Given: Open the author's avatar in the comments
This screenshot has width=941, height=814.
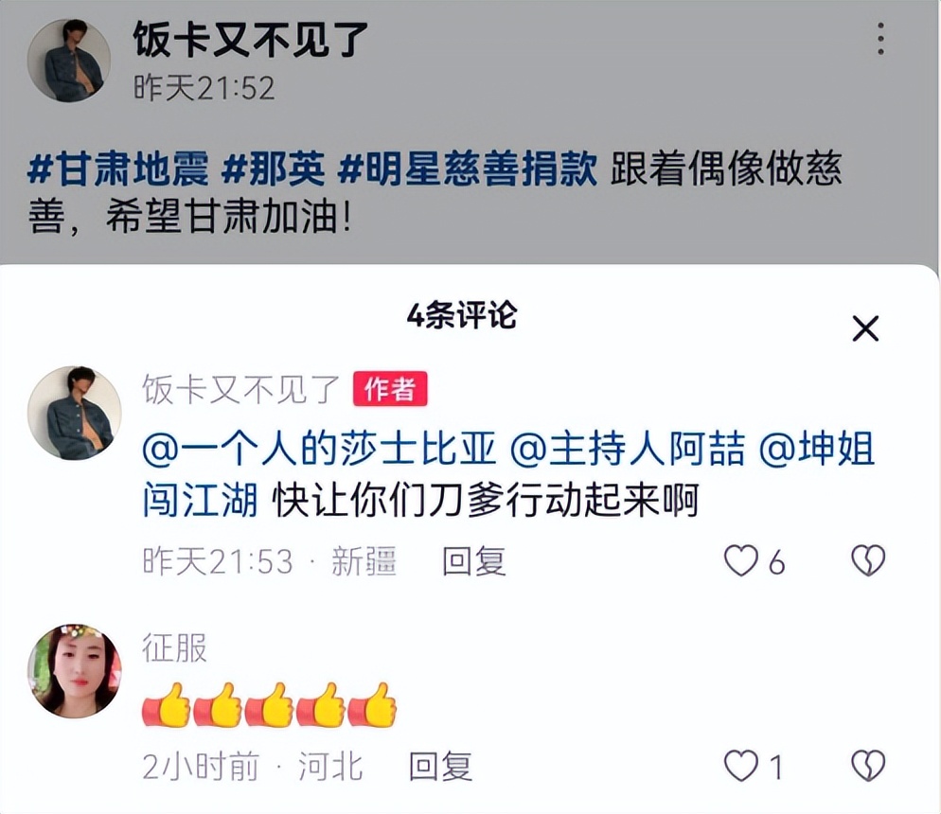Looking at the screenshot, I should tap(75, 414).
